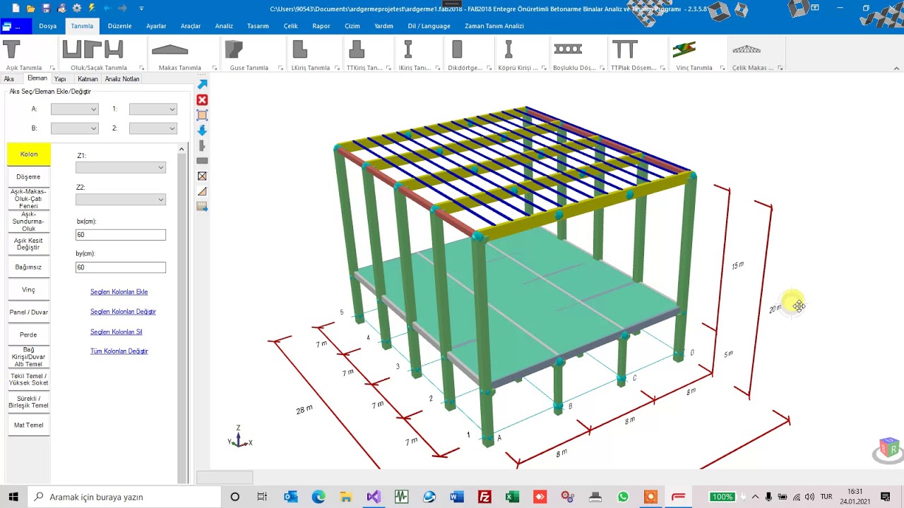Open the Guse Tanımlama haunch icon
Viewport: 904px width, 508px height.
(234, 49)
